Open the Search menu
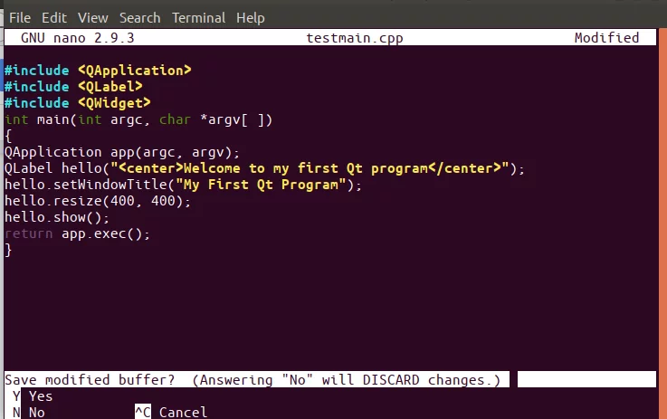The height and width of the screenshot is (419, 667). click(x=139, y=18)
